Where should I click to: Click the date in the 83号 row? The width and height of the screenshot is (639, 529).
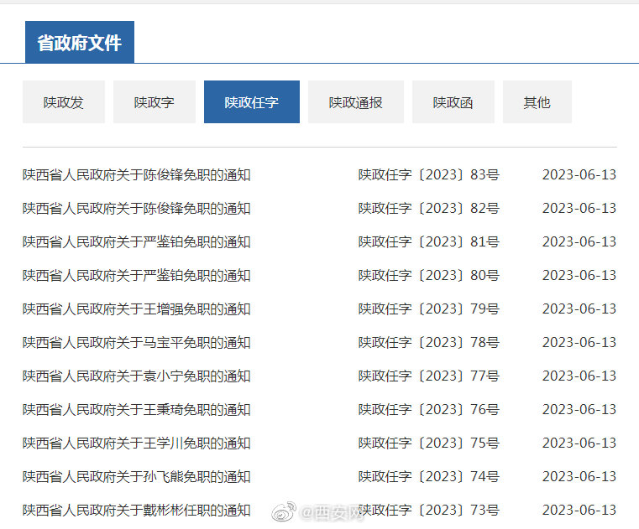tap(579, 175)
